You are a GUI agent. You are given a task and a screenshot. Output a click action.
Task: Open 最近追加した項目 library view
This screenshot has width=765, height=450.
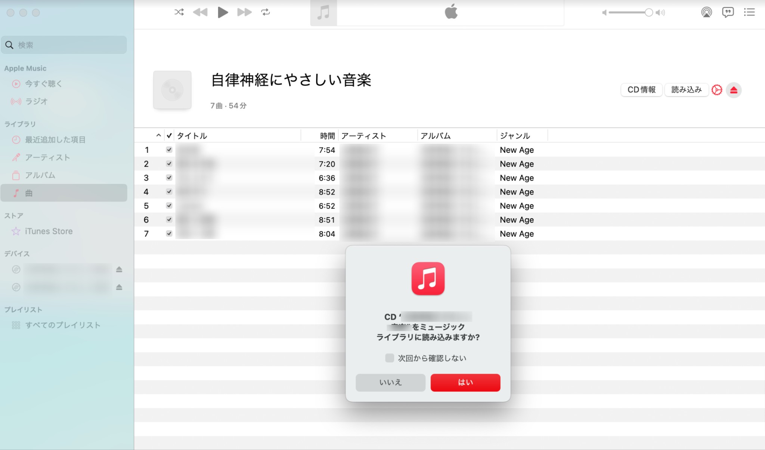tap(55, 140)
